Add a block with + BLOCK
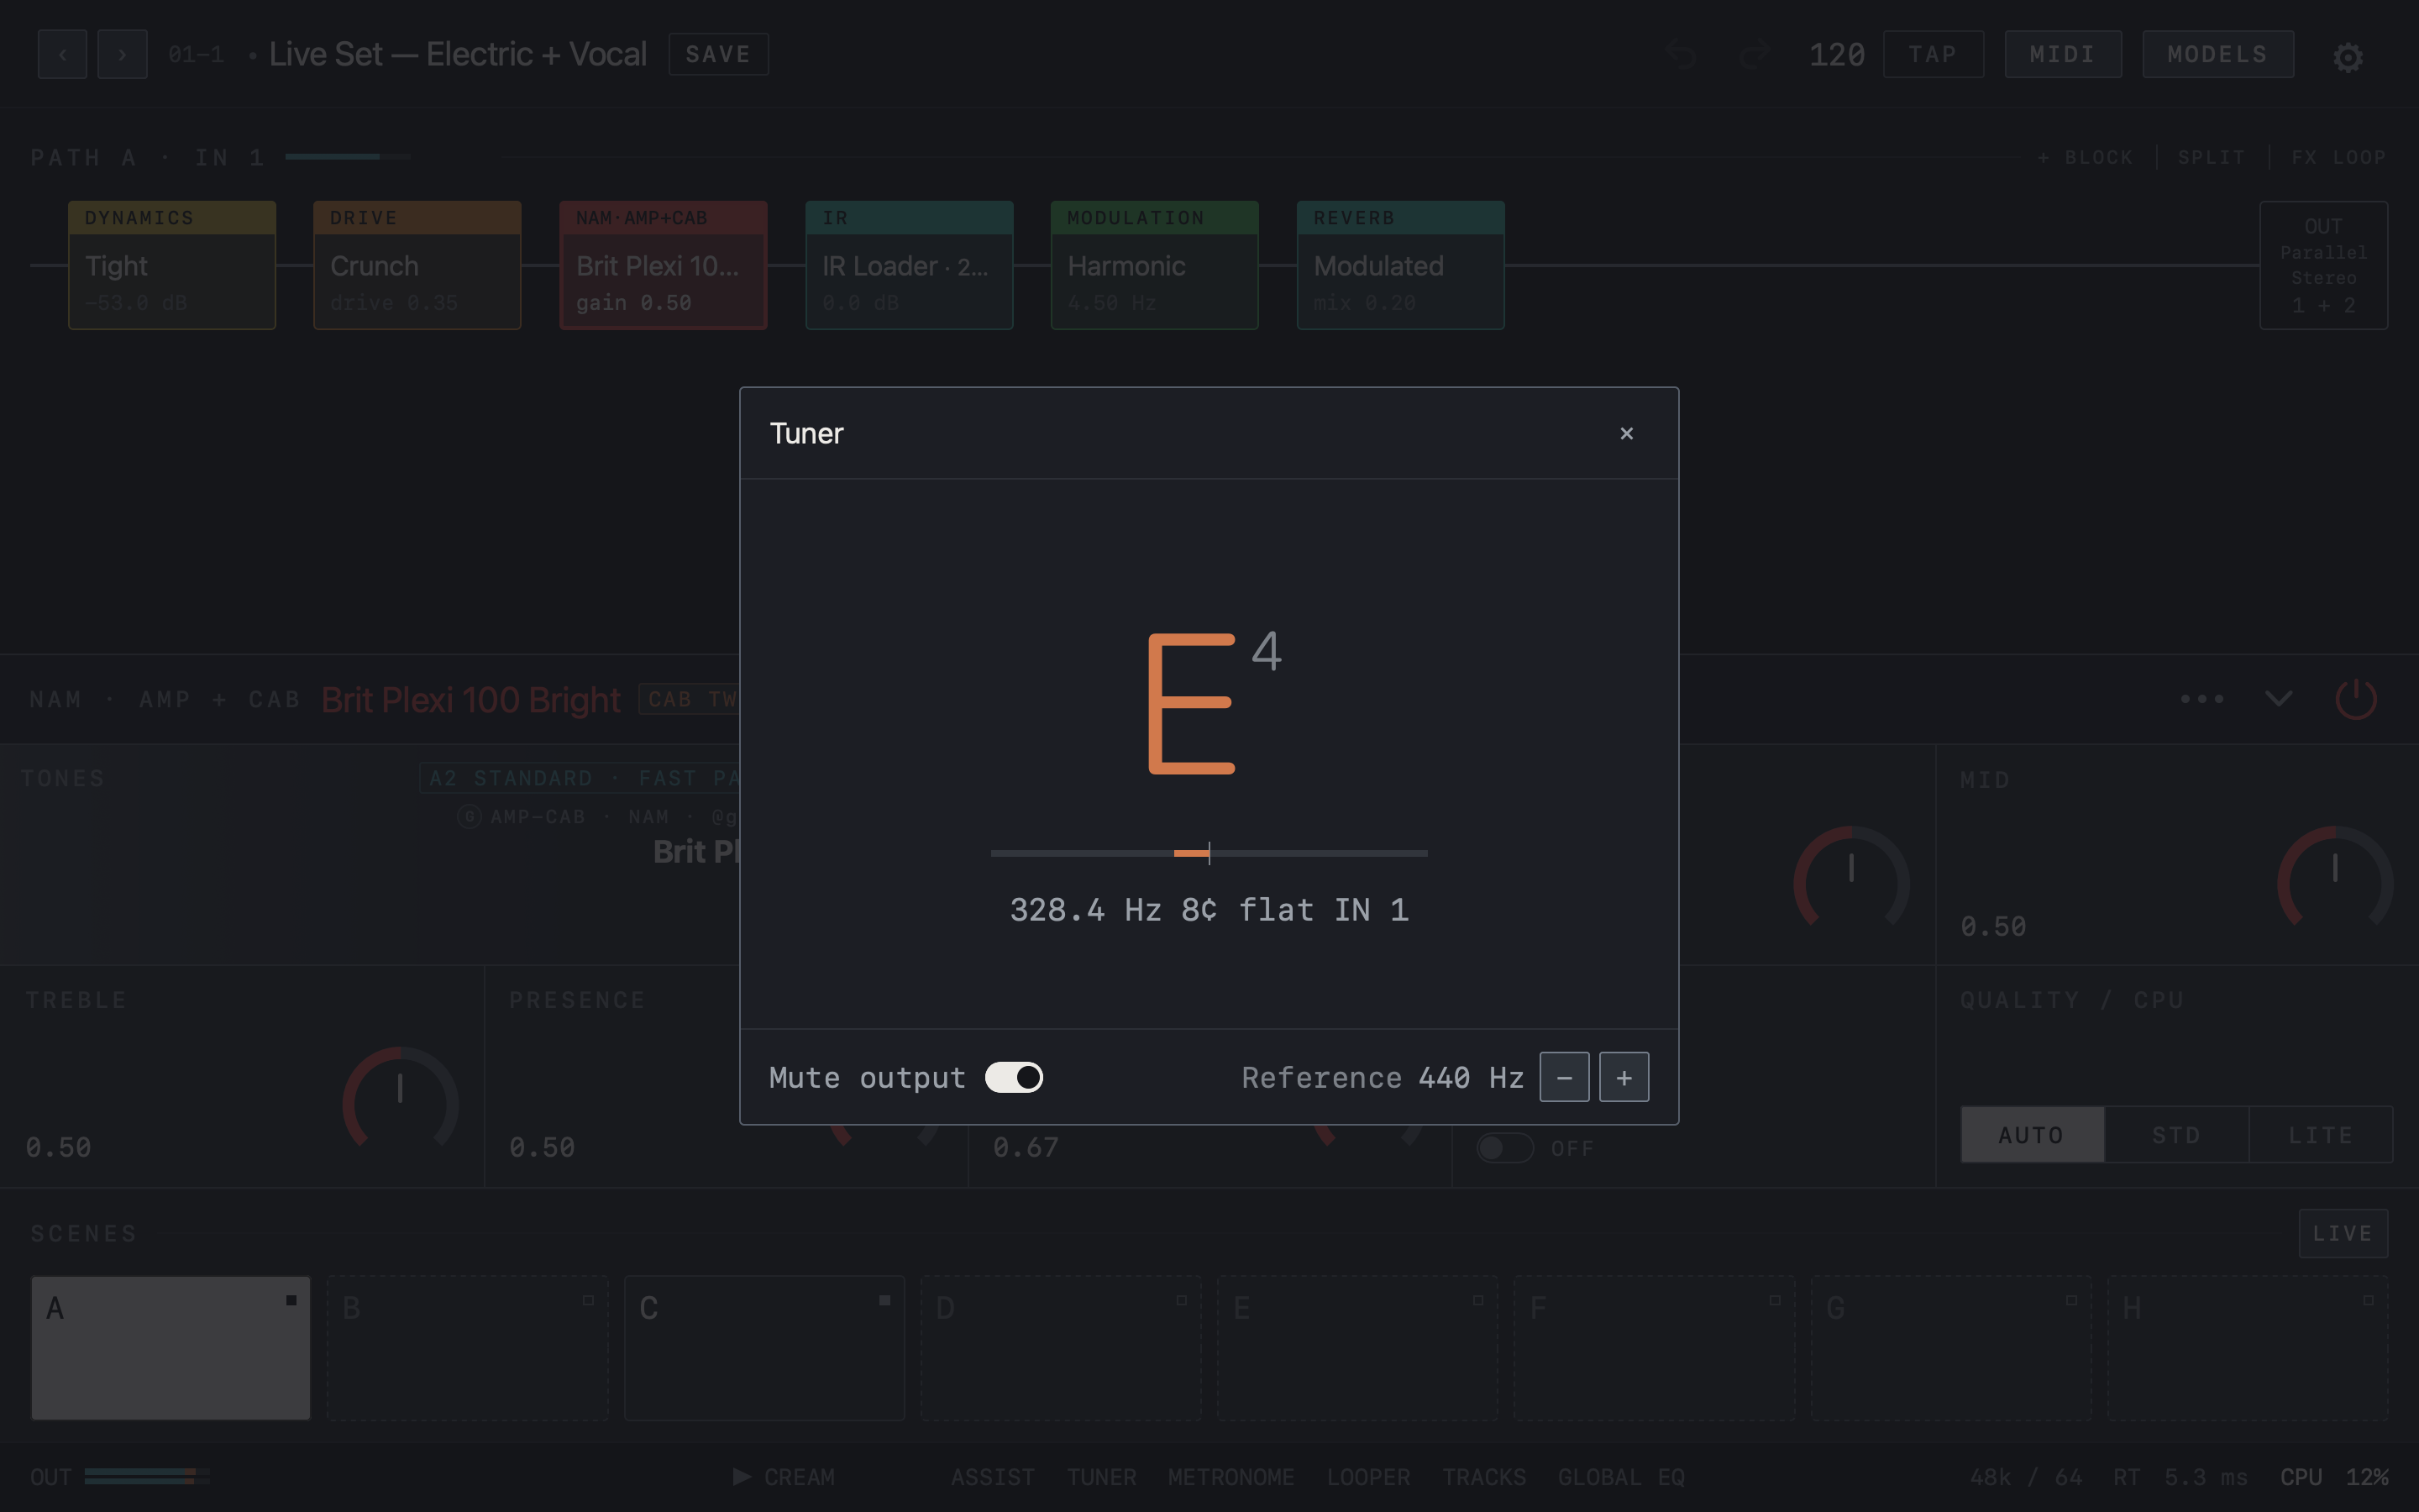This screenshot has height=1512, width=2419. [x=2086, y=158]
